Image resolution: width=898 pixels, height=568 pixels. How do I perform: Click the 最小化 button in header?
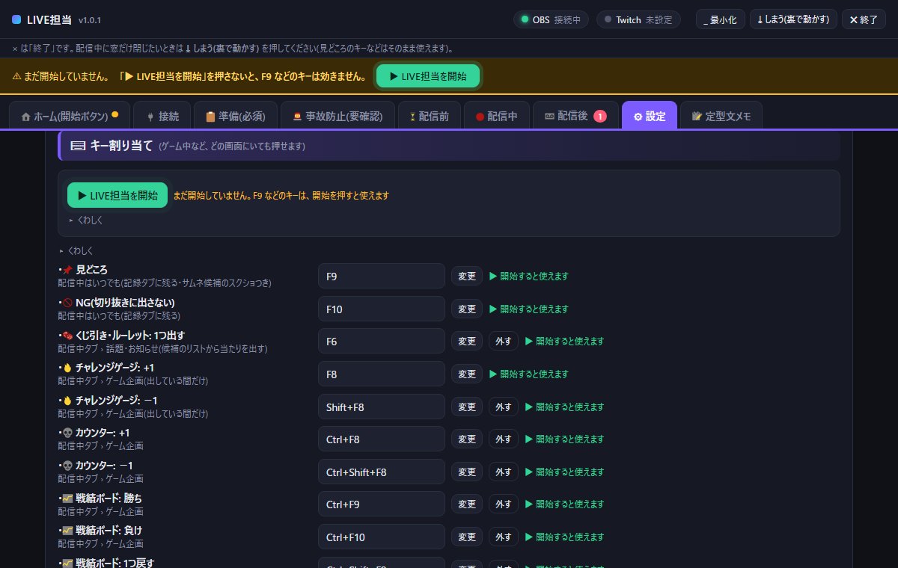tap(721, 19)
